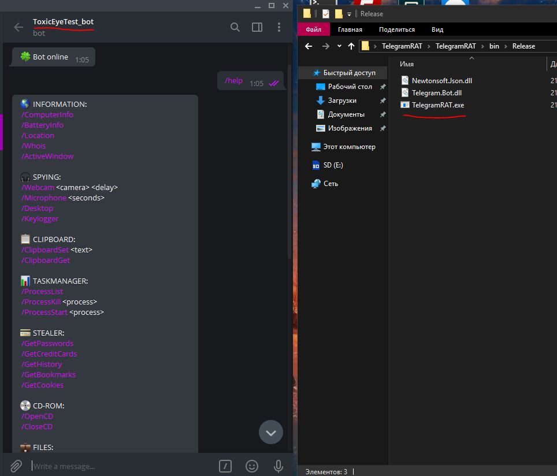Open Изображения in navigation pane
The image size is (557, 476).
tap(344, 128)
